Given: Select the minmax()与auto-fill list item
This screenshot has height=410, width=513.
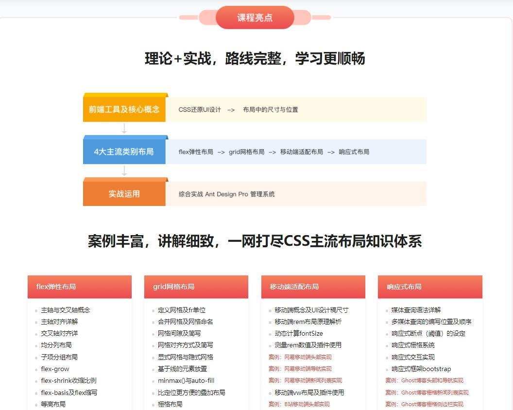Looking at the screenshot, I should (186, 381).
